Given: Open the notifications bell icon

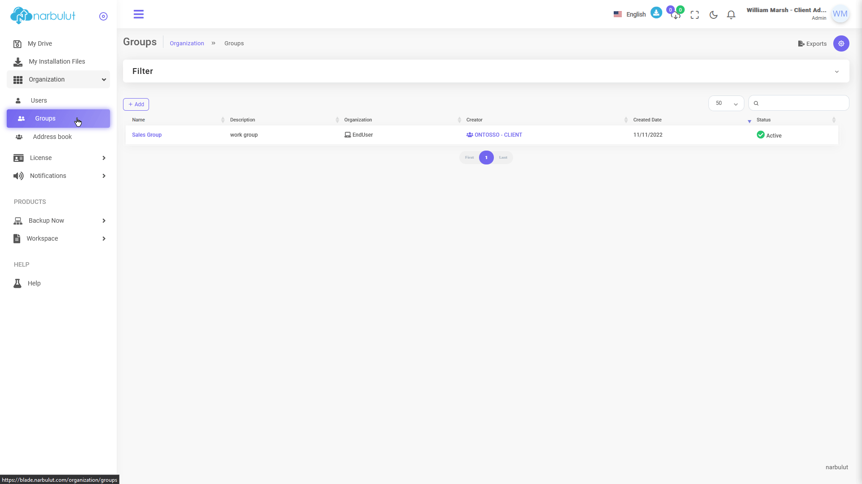Looking at the screenshot, I should pyautogui.click(x=731, y=15).
